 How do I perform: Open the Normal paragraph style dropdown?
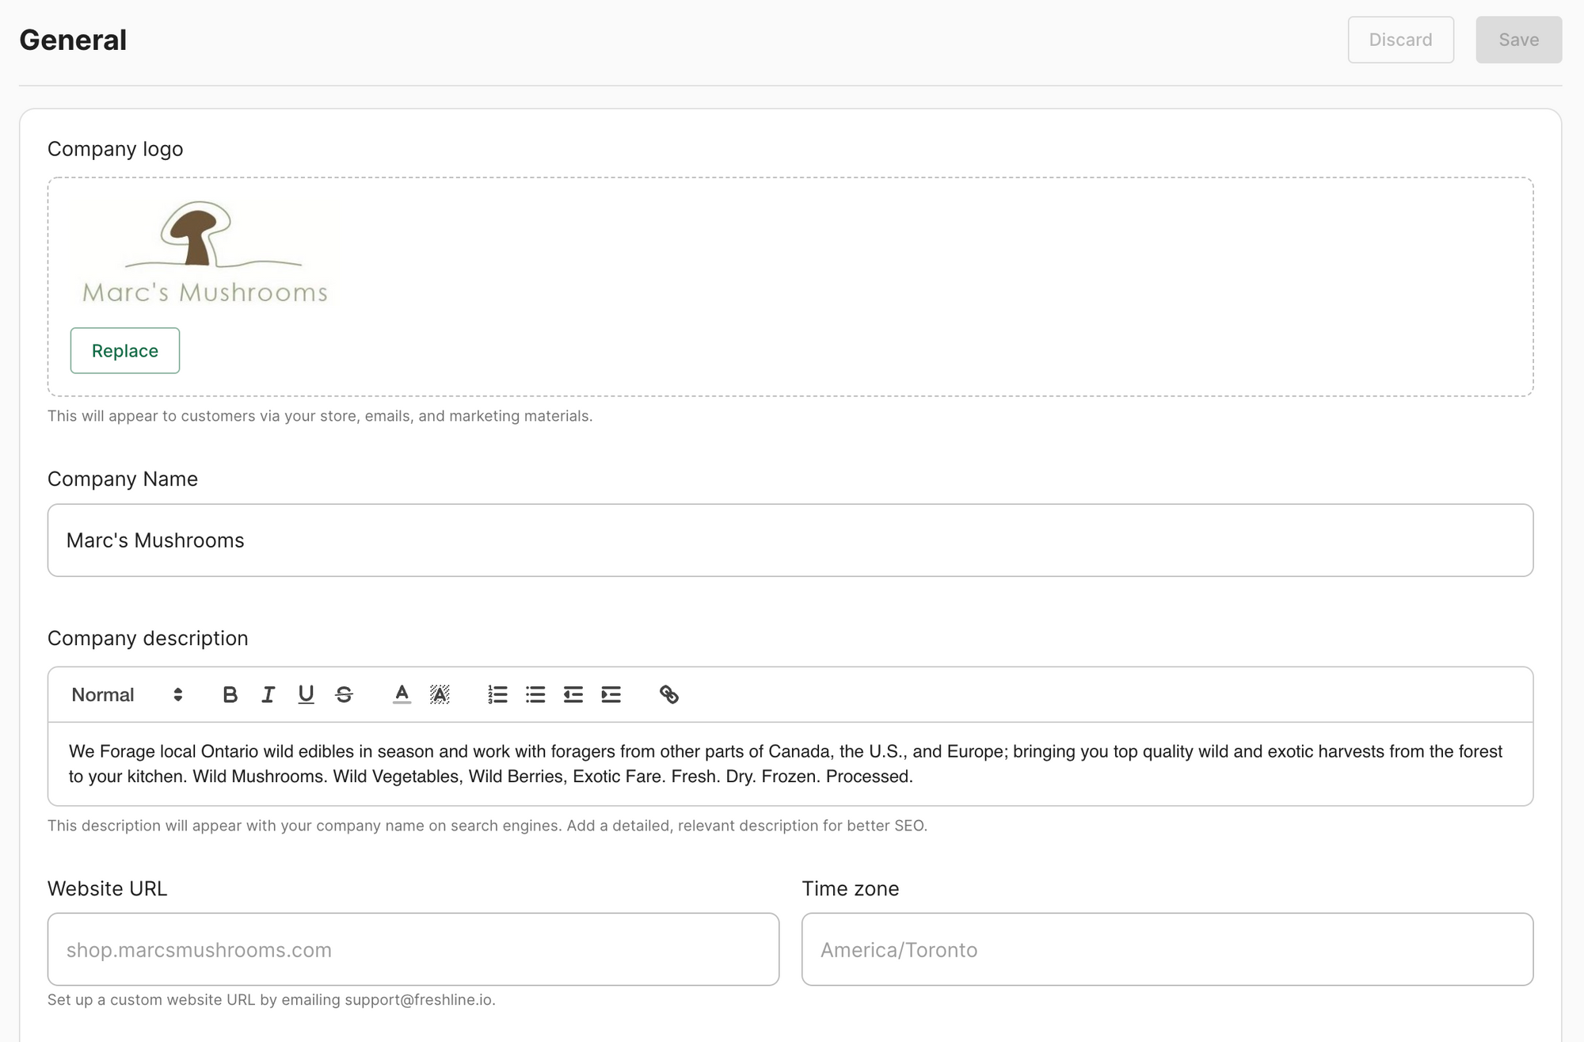(127, 695)
